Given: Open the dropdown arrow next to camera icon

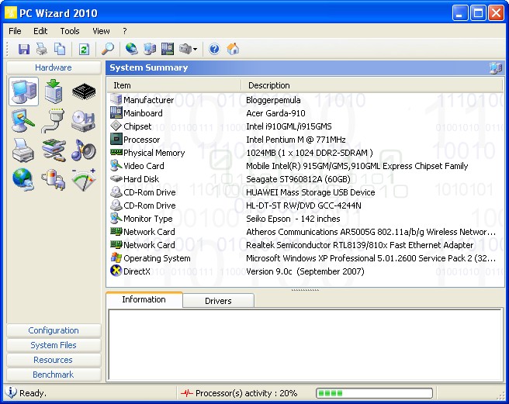Looking at the screenshot, I should click(195, 50).
